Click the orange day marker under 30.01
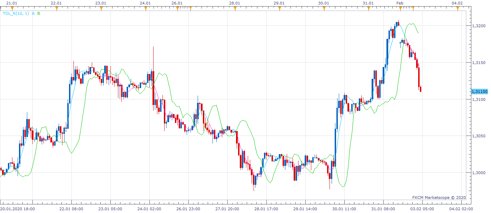The image size is (491, 213). point(324,8)
